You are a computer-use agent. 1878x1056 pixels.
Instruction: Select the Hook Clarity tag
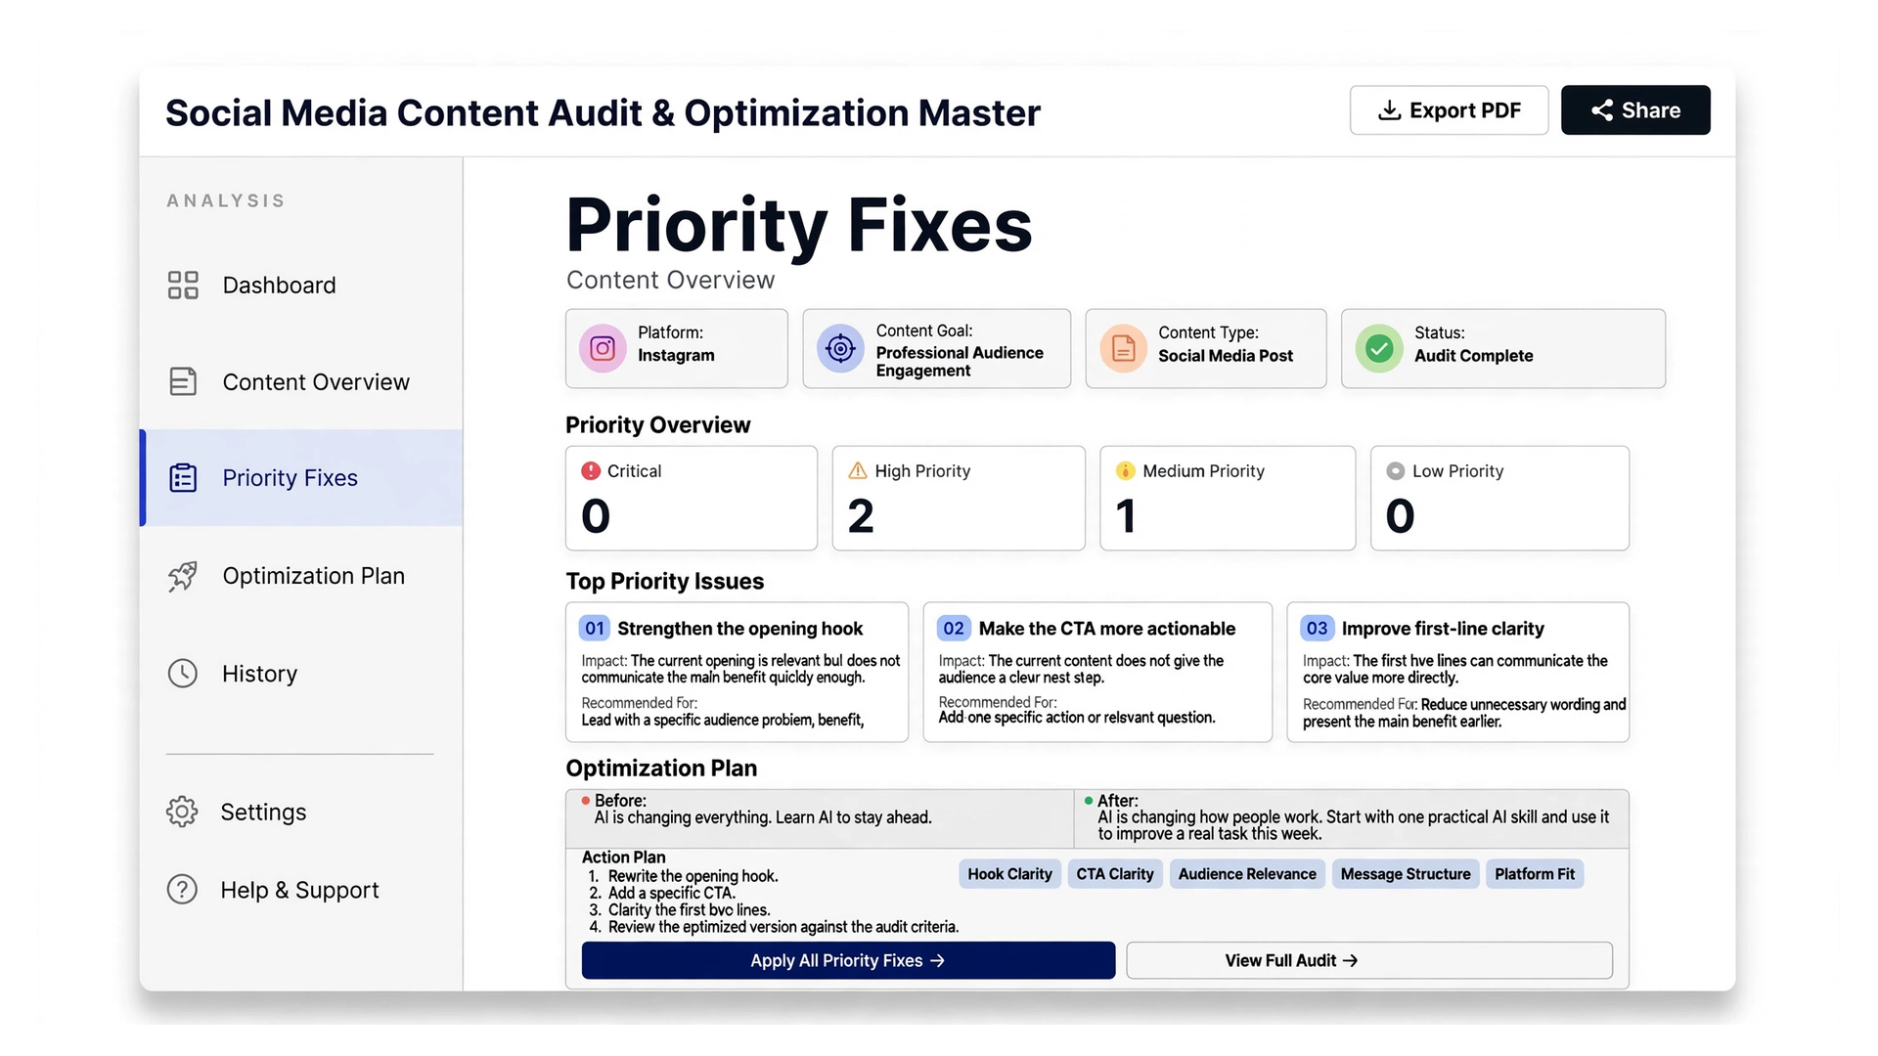(1009, 874)
